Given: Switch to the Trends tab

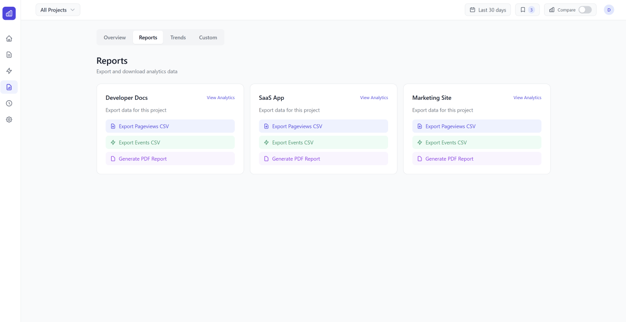Looking at the screenshot, I should point(178,38).
